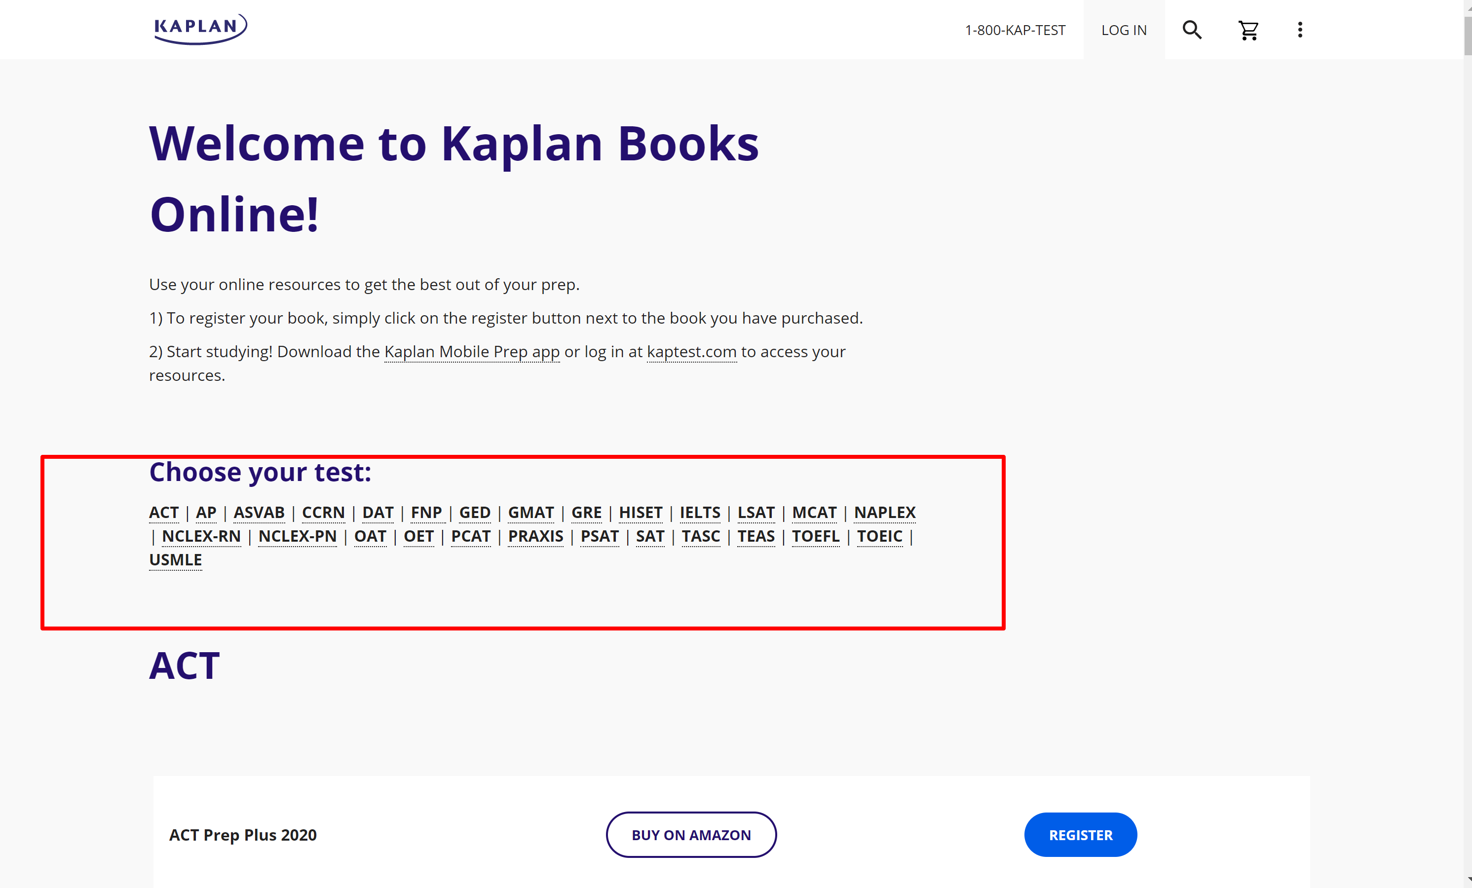Click the LOG IN menu item
The height and width of the screenshot is (888, 1472).
(1123, 30)
